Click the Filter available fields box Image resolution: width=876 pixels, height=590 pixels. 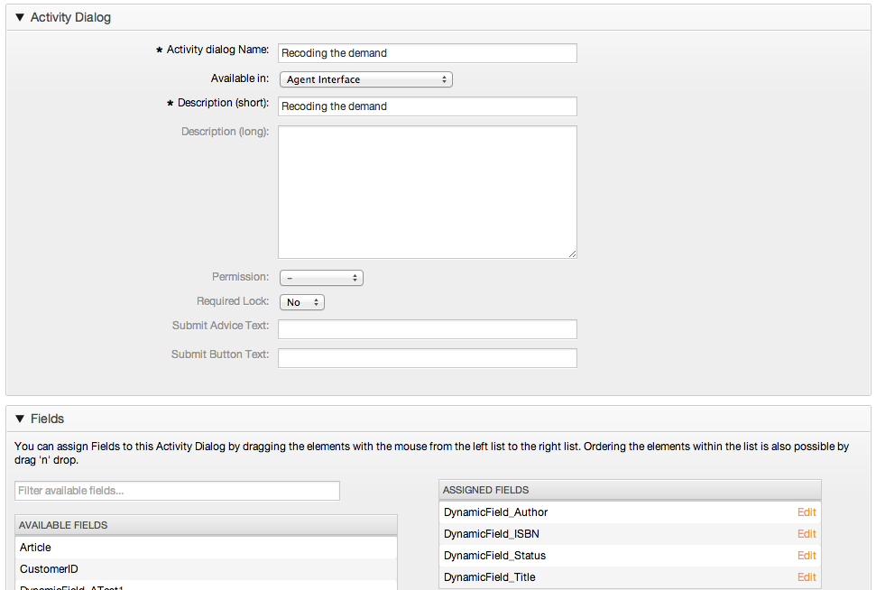coord(177,491)
